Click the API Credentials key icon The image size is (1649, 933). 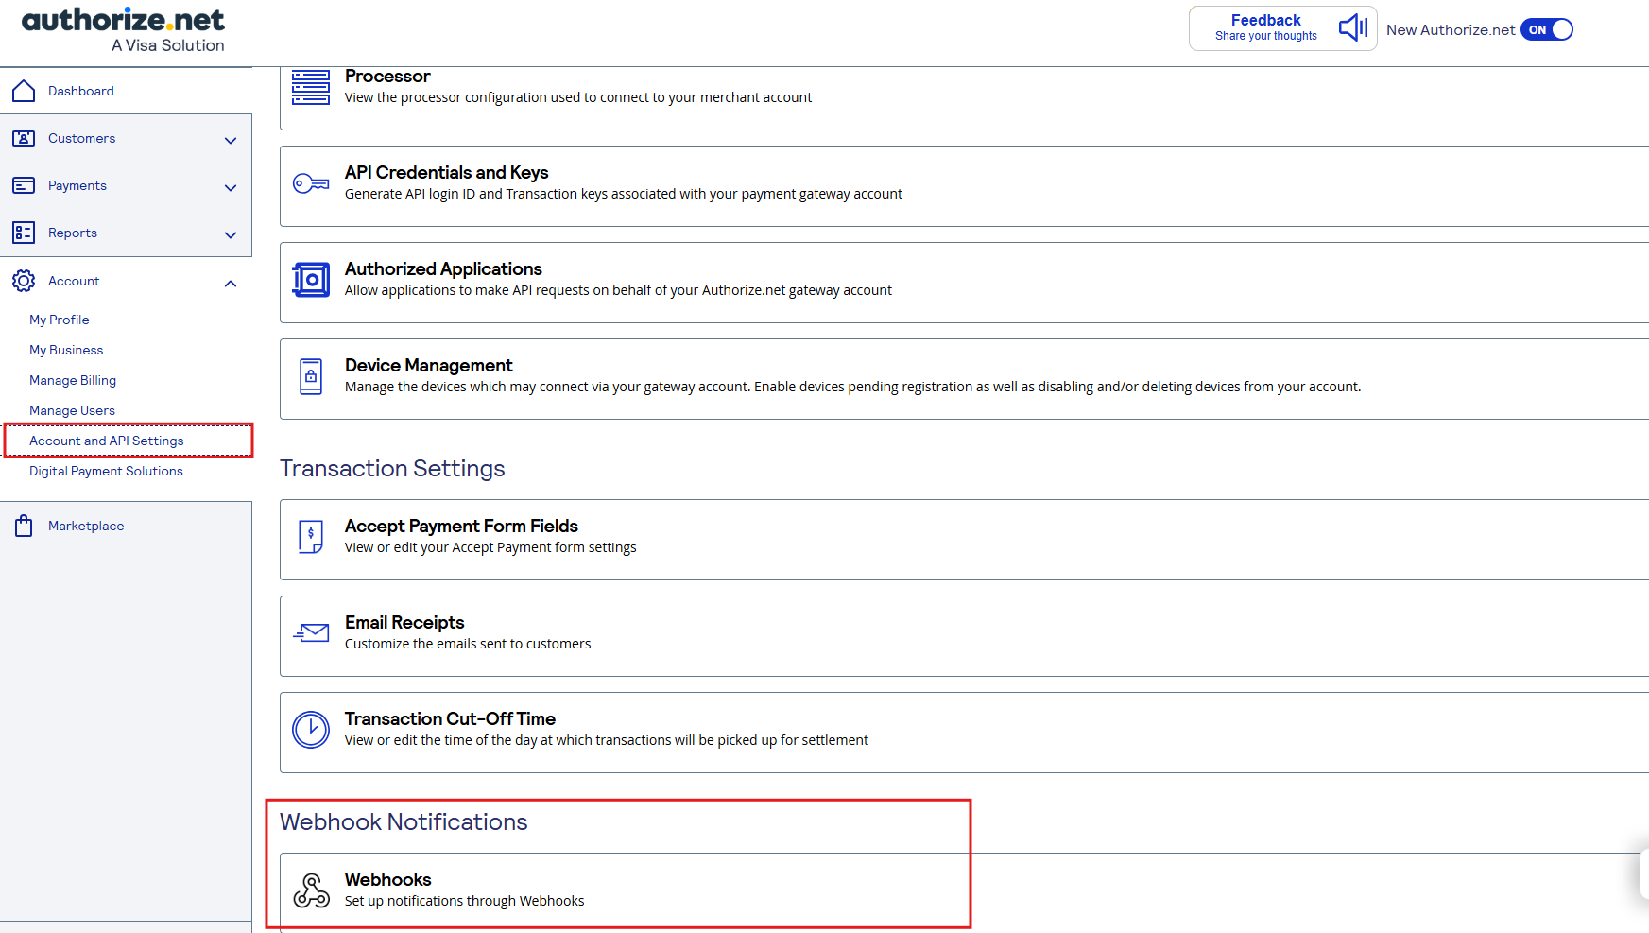[311, 183]
